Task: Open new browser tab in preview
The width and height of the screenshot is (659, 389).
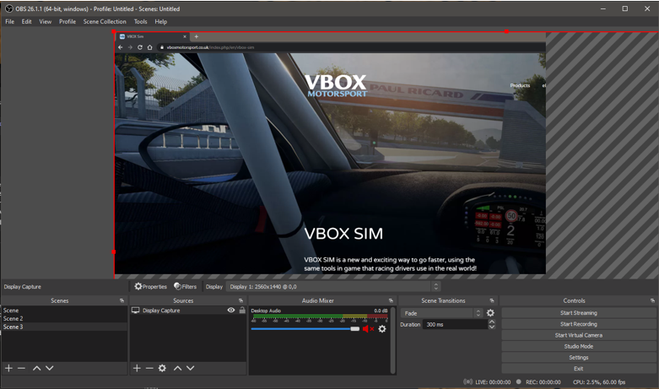Action: [197, 36]
